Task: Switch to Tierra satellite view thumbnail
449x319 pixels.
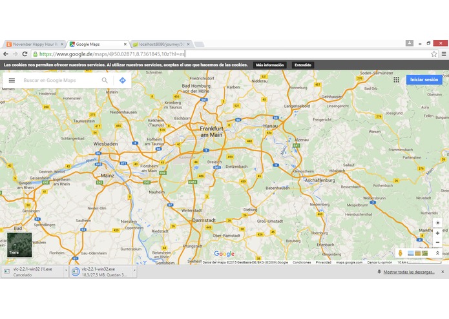Action: tap(19, 245)
